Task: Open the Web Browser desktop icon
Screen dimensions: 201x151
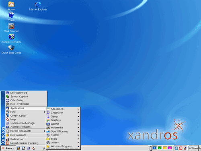Action: tap(11, 27)
